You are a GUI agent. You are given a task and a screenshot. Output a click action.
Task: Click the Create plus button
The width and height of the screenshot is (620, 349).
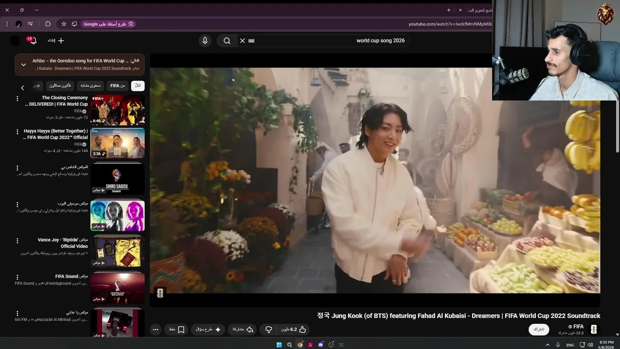[x=56, y=41]
